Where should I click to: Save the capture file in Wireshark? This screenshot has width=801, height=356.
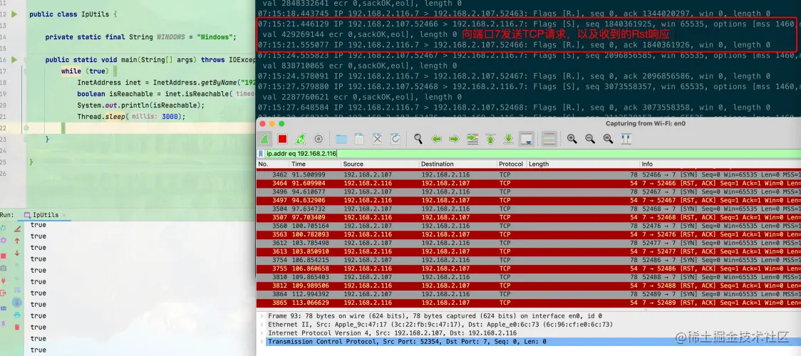359,139
